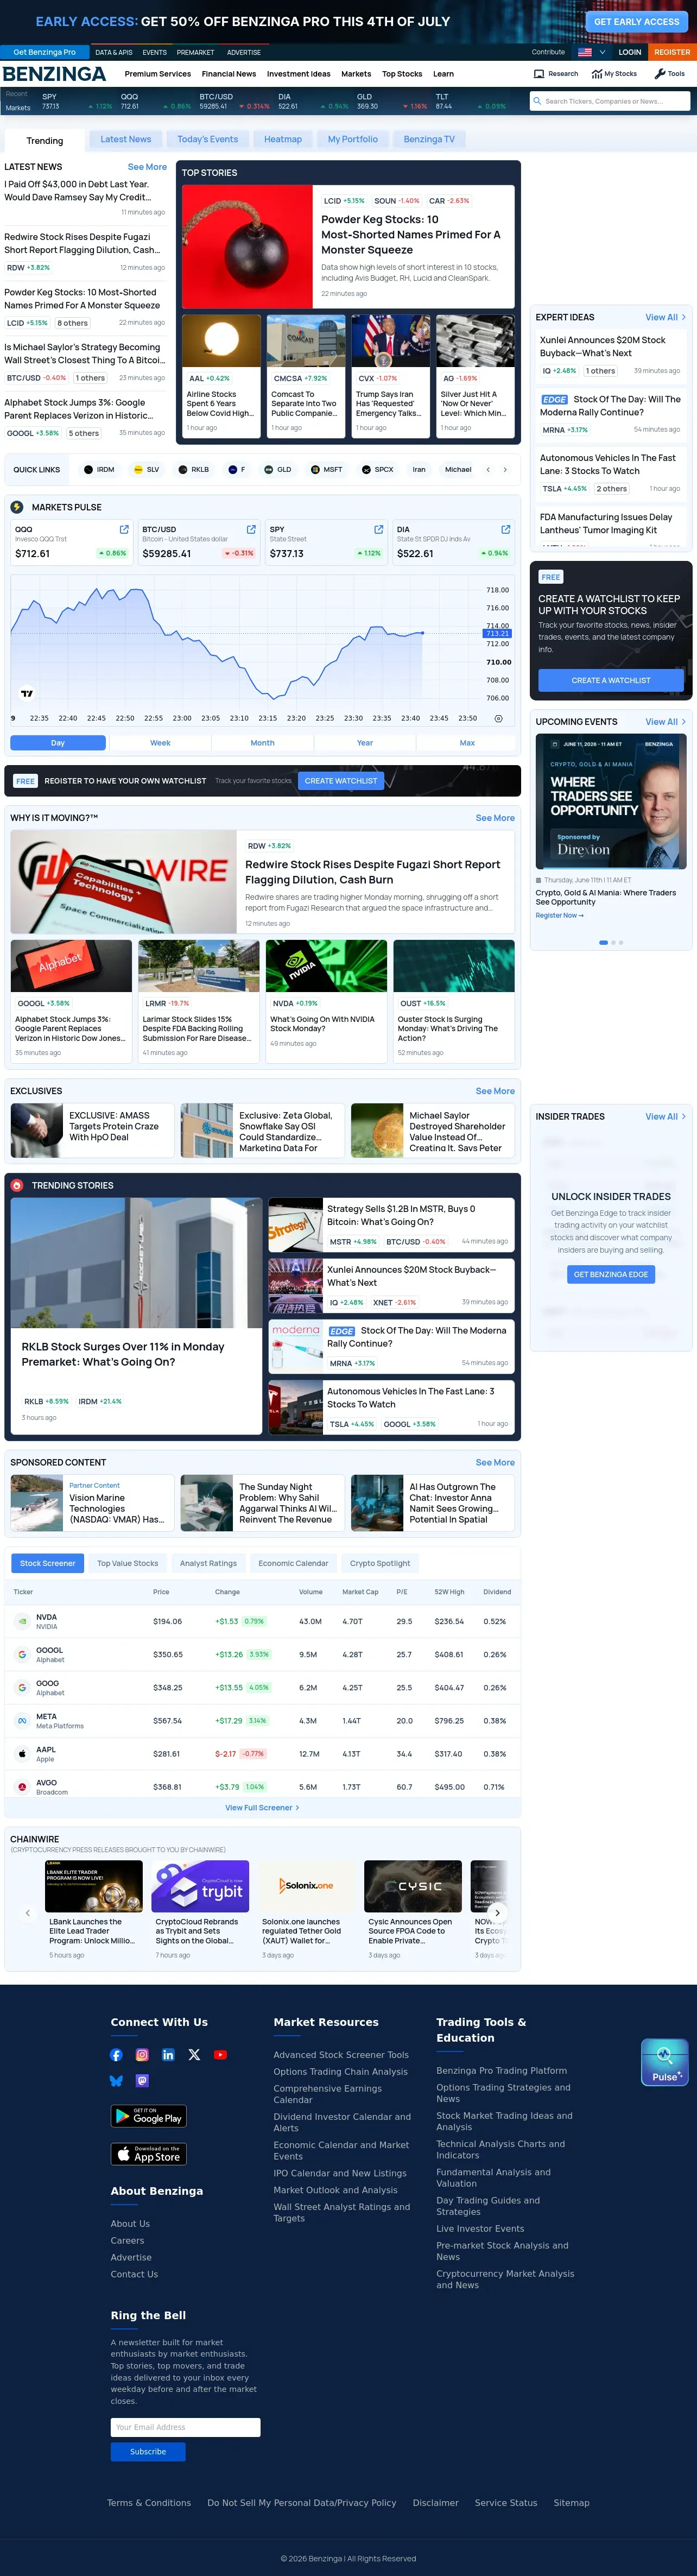Click the X (Twitter) social icon
Viewport: 697px width, 2576px height.
pos(194,2055)
